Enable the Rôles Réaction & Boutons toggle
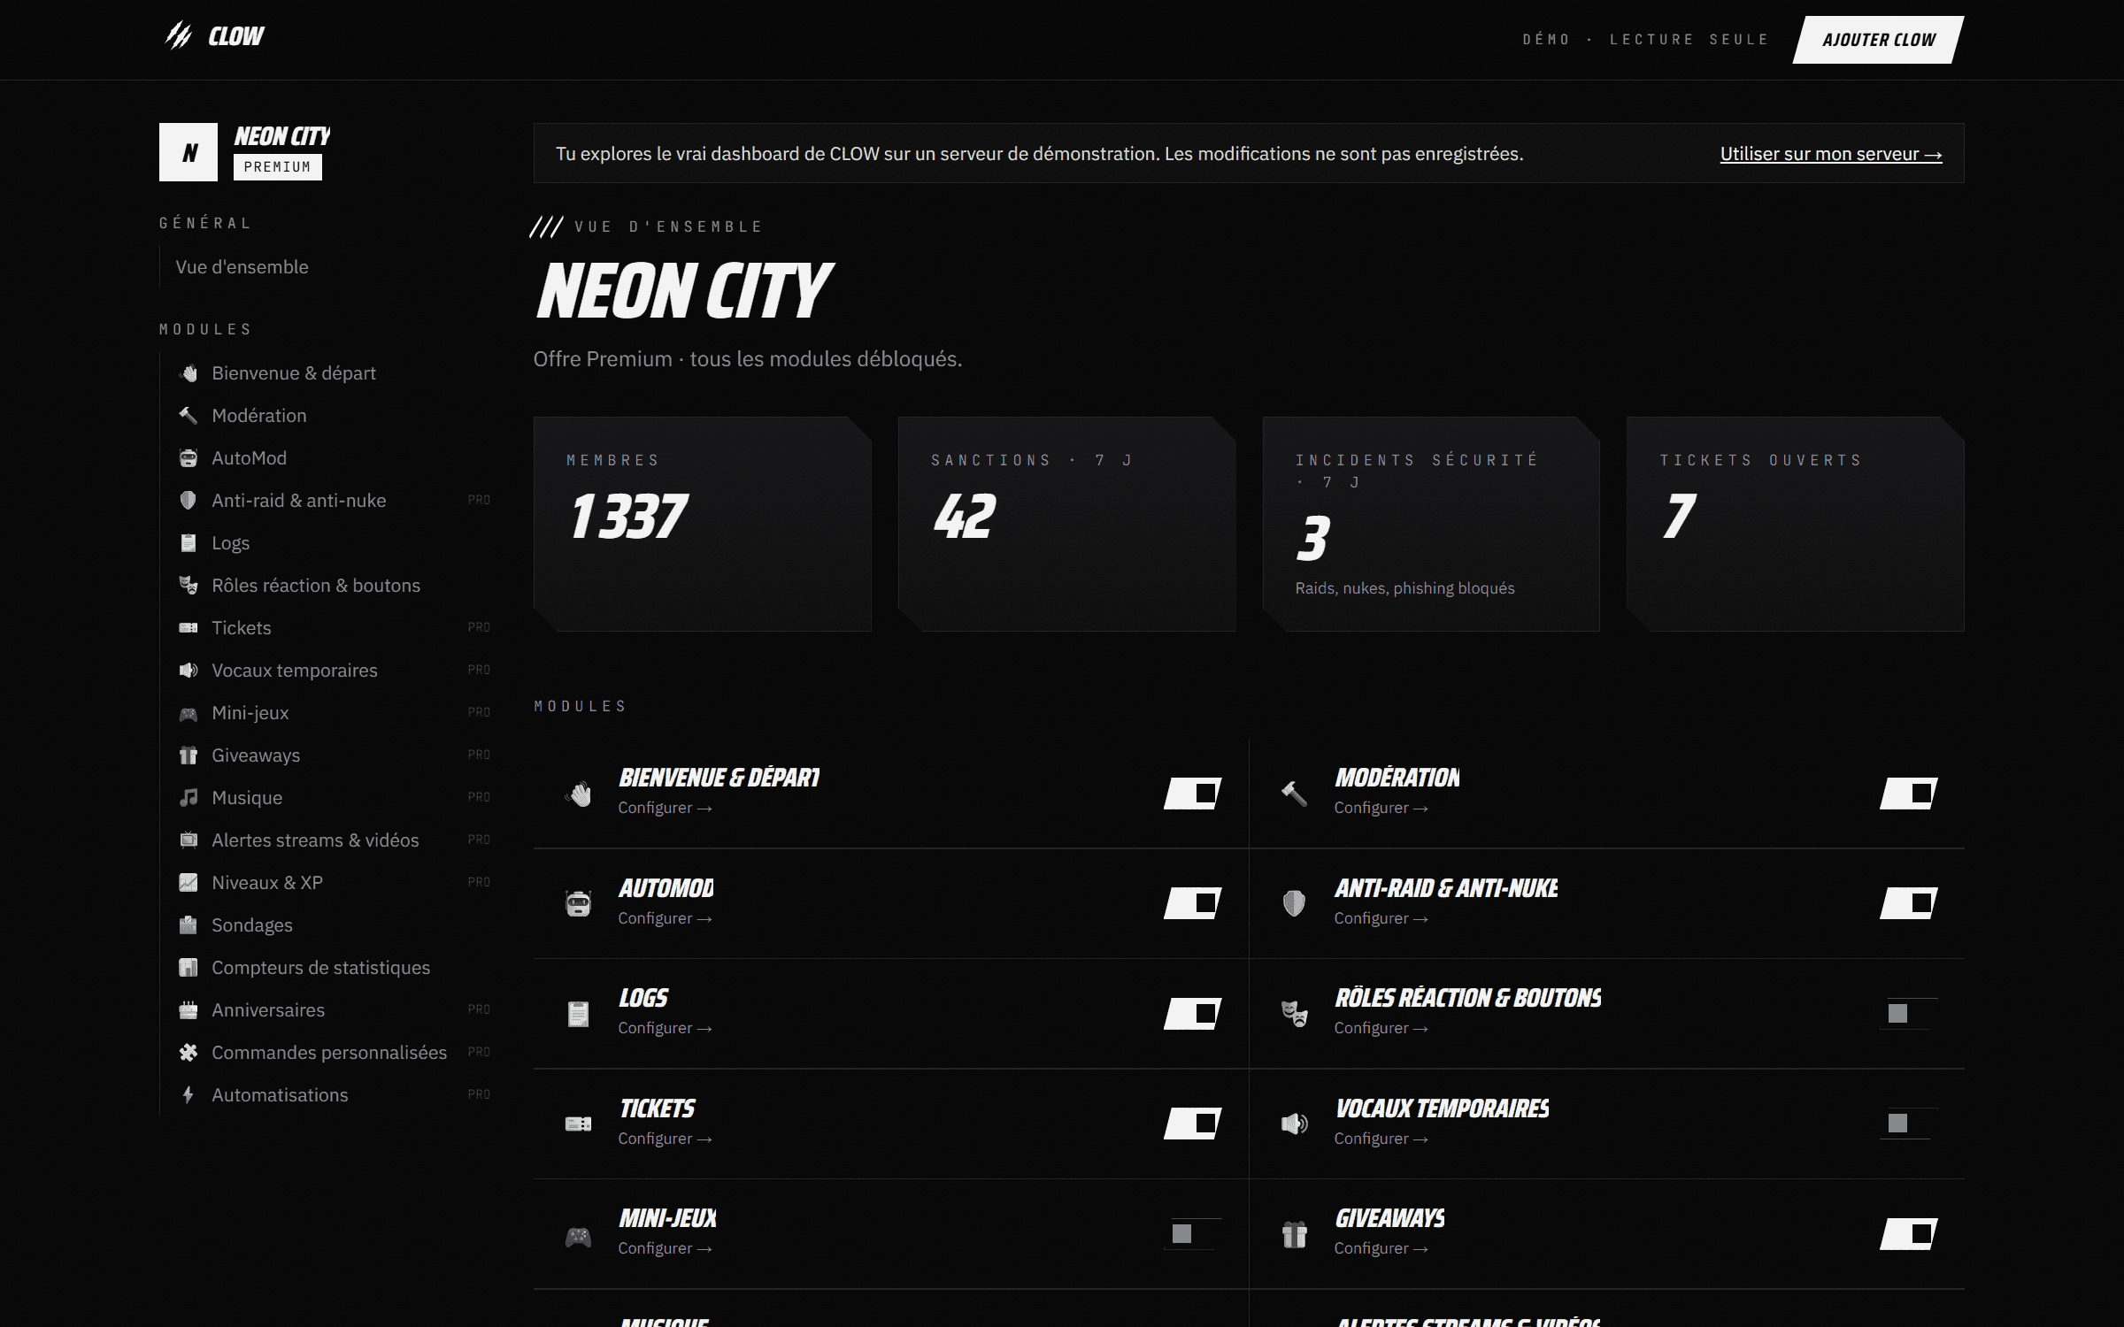This screenshot has width=2124, height=1327. pyautogui.click(x=1909, y=1014)
